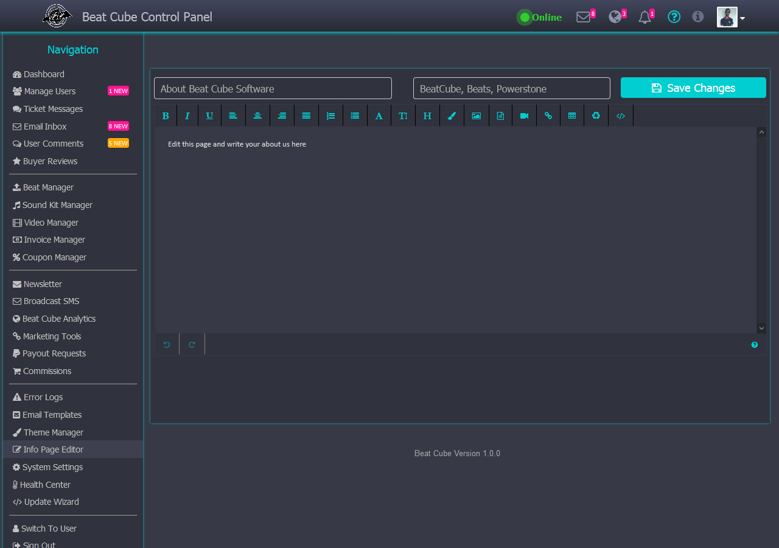Open Beat Cube Analytics page
The image size is (779, 548).
click(54, 319)
